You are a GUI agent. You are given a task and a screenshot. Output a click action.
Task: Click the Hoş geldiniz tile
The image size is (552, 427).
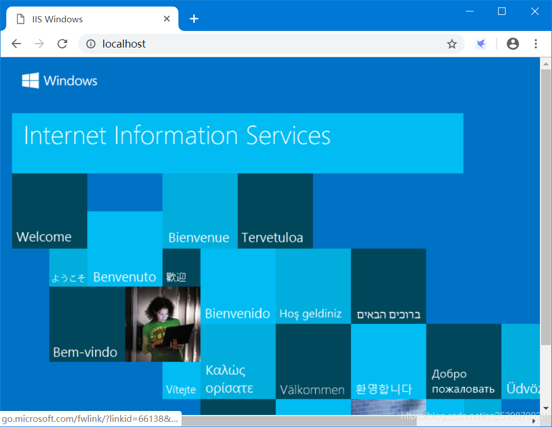pyautogui.click(x=314, y=286)
